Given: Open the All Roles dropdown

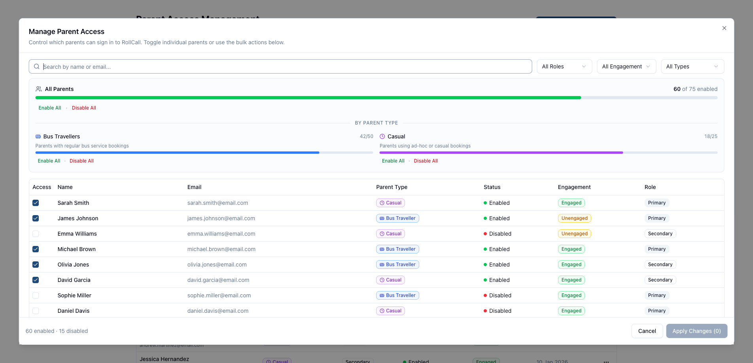Looking at the screenshot, I should [564, 66].
